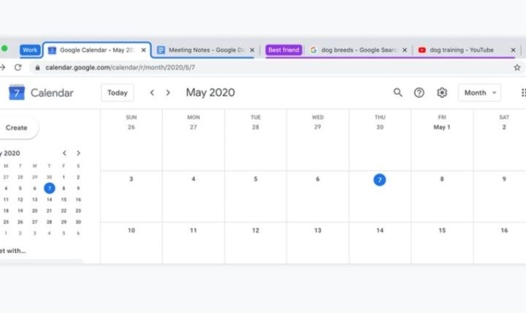Click the Today button
This screenshot has height=324, width=526.
pyautogui.click(x=117, y=93)
